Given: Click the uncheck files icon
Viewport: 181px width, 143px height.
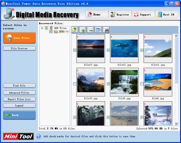Looking at the screenshot, I should [x=90, y=30].
